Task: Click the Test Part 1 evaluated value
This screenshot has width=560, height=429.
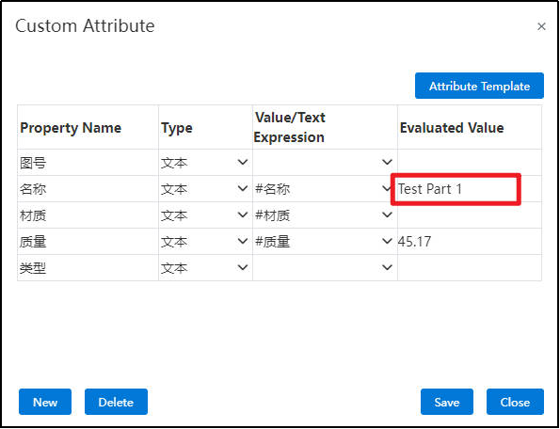Action: point(429,189)
